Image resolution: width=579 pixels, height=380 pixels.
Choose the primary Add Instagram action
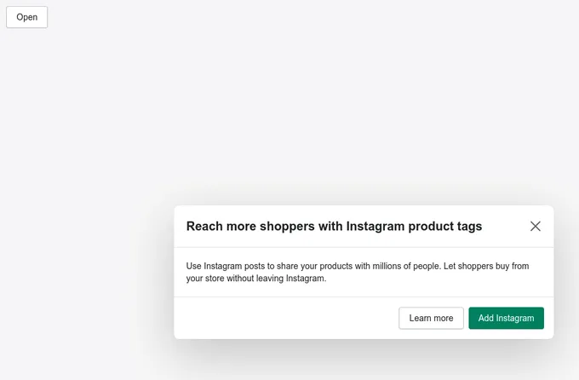click(507, 318)
